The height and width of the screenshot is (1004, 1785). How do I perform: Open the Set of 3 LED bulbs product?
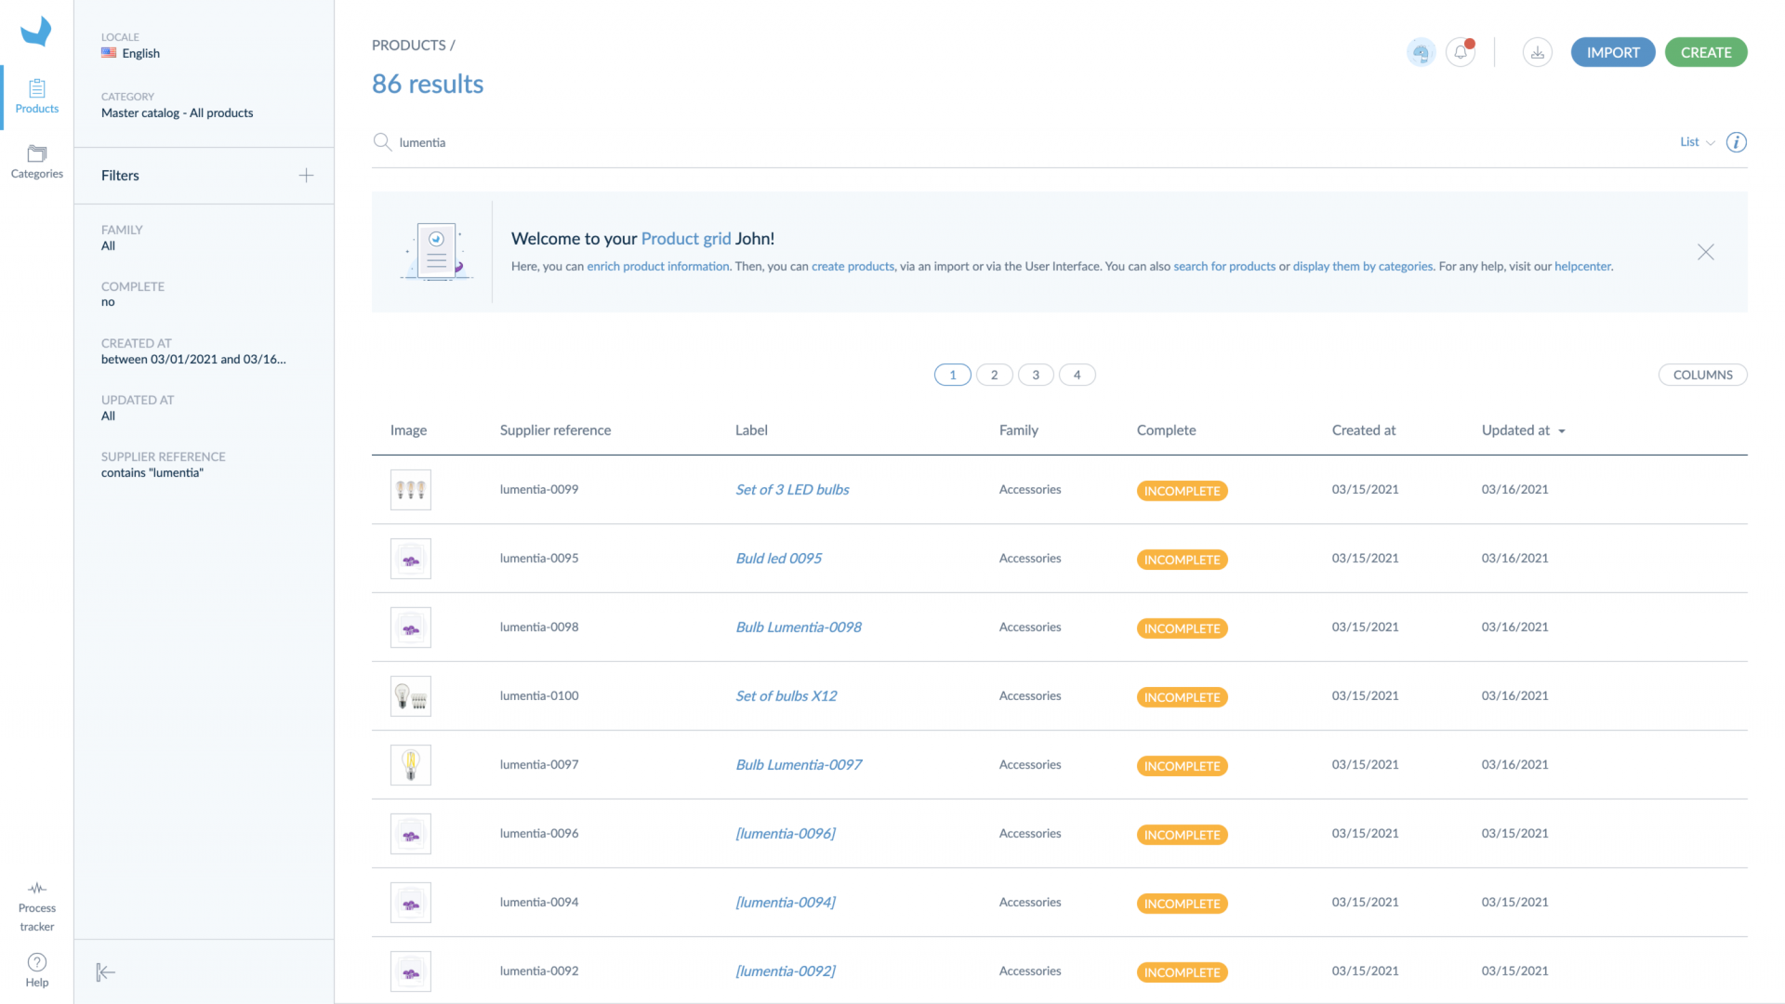(792, 490)
